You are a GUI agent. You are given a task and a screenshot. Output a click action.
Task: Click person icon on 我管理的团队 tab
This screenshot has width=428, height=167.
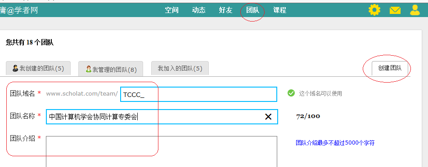(x=89, y=69)
